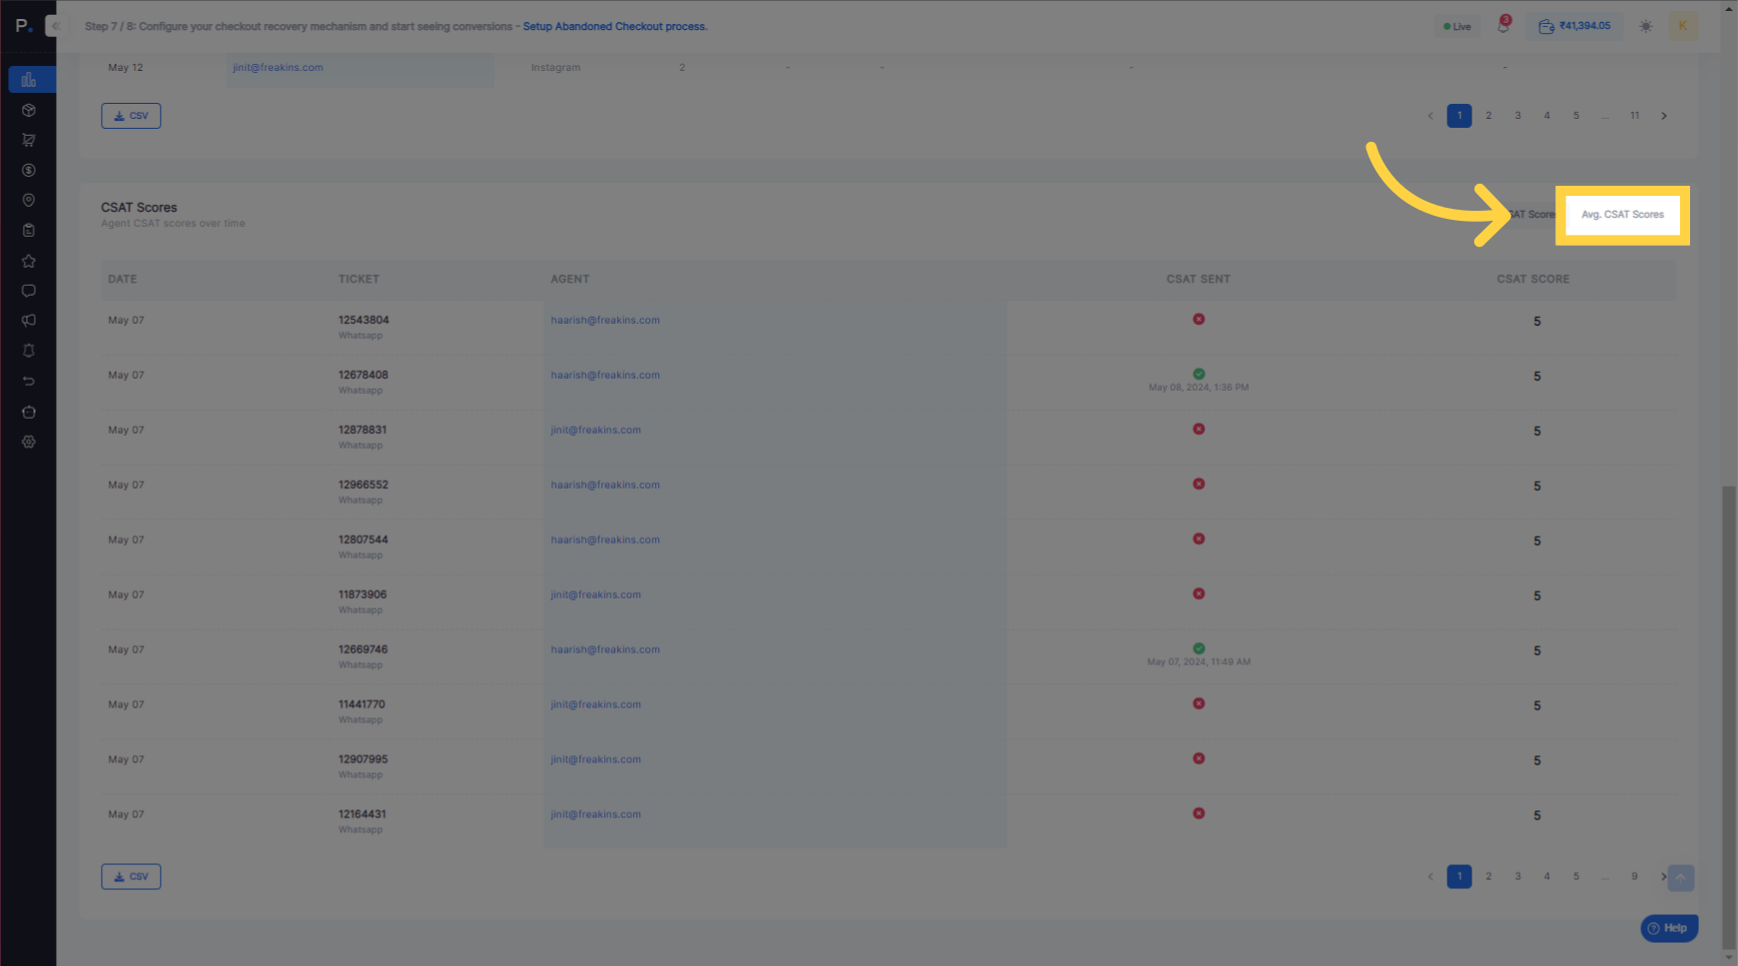Image resolution: width=1738 pixels, height=966 pixels.
Task: Click ticket number 11441770
Action: 362,705
